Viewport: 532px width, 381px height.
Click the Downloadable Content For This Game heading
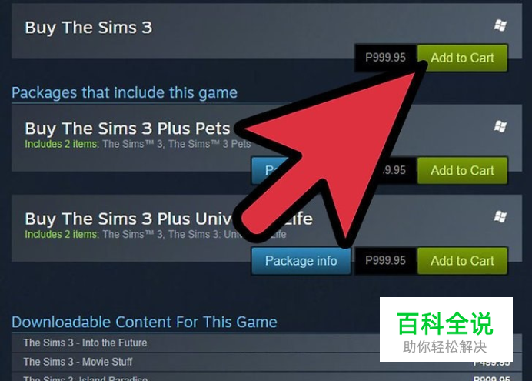(x=145, y=322)
